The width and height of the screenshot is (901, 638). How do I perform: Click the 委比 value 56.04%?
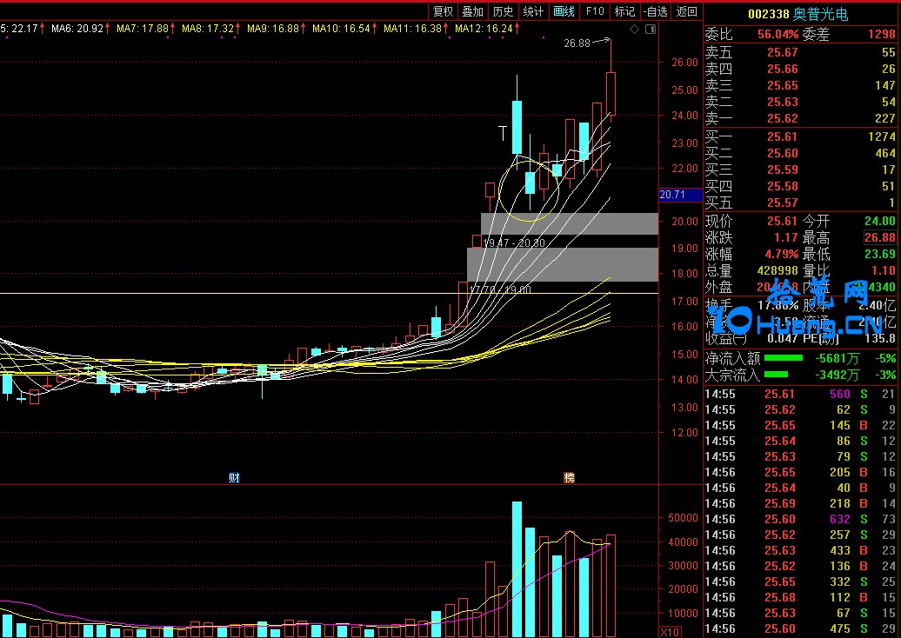[x=778, y=35]
